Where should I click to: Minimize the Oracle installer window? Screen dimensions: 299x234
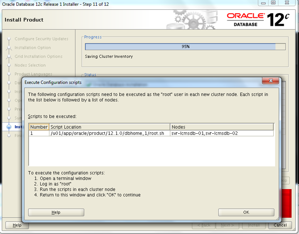coord(263,3)
